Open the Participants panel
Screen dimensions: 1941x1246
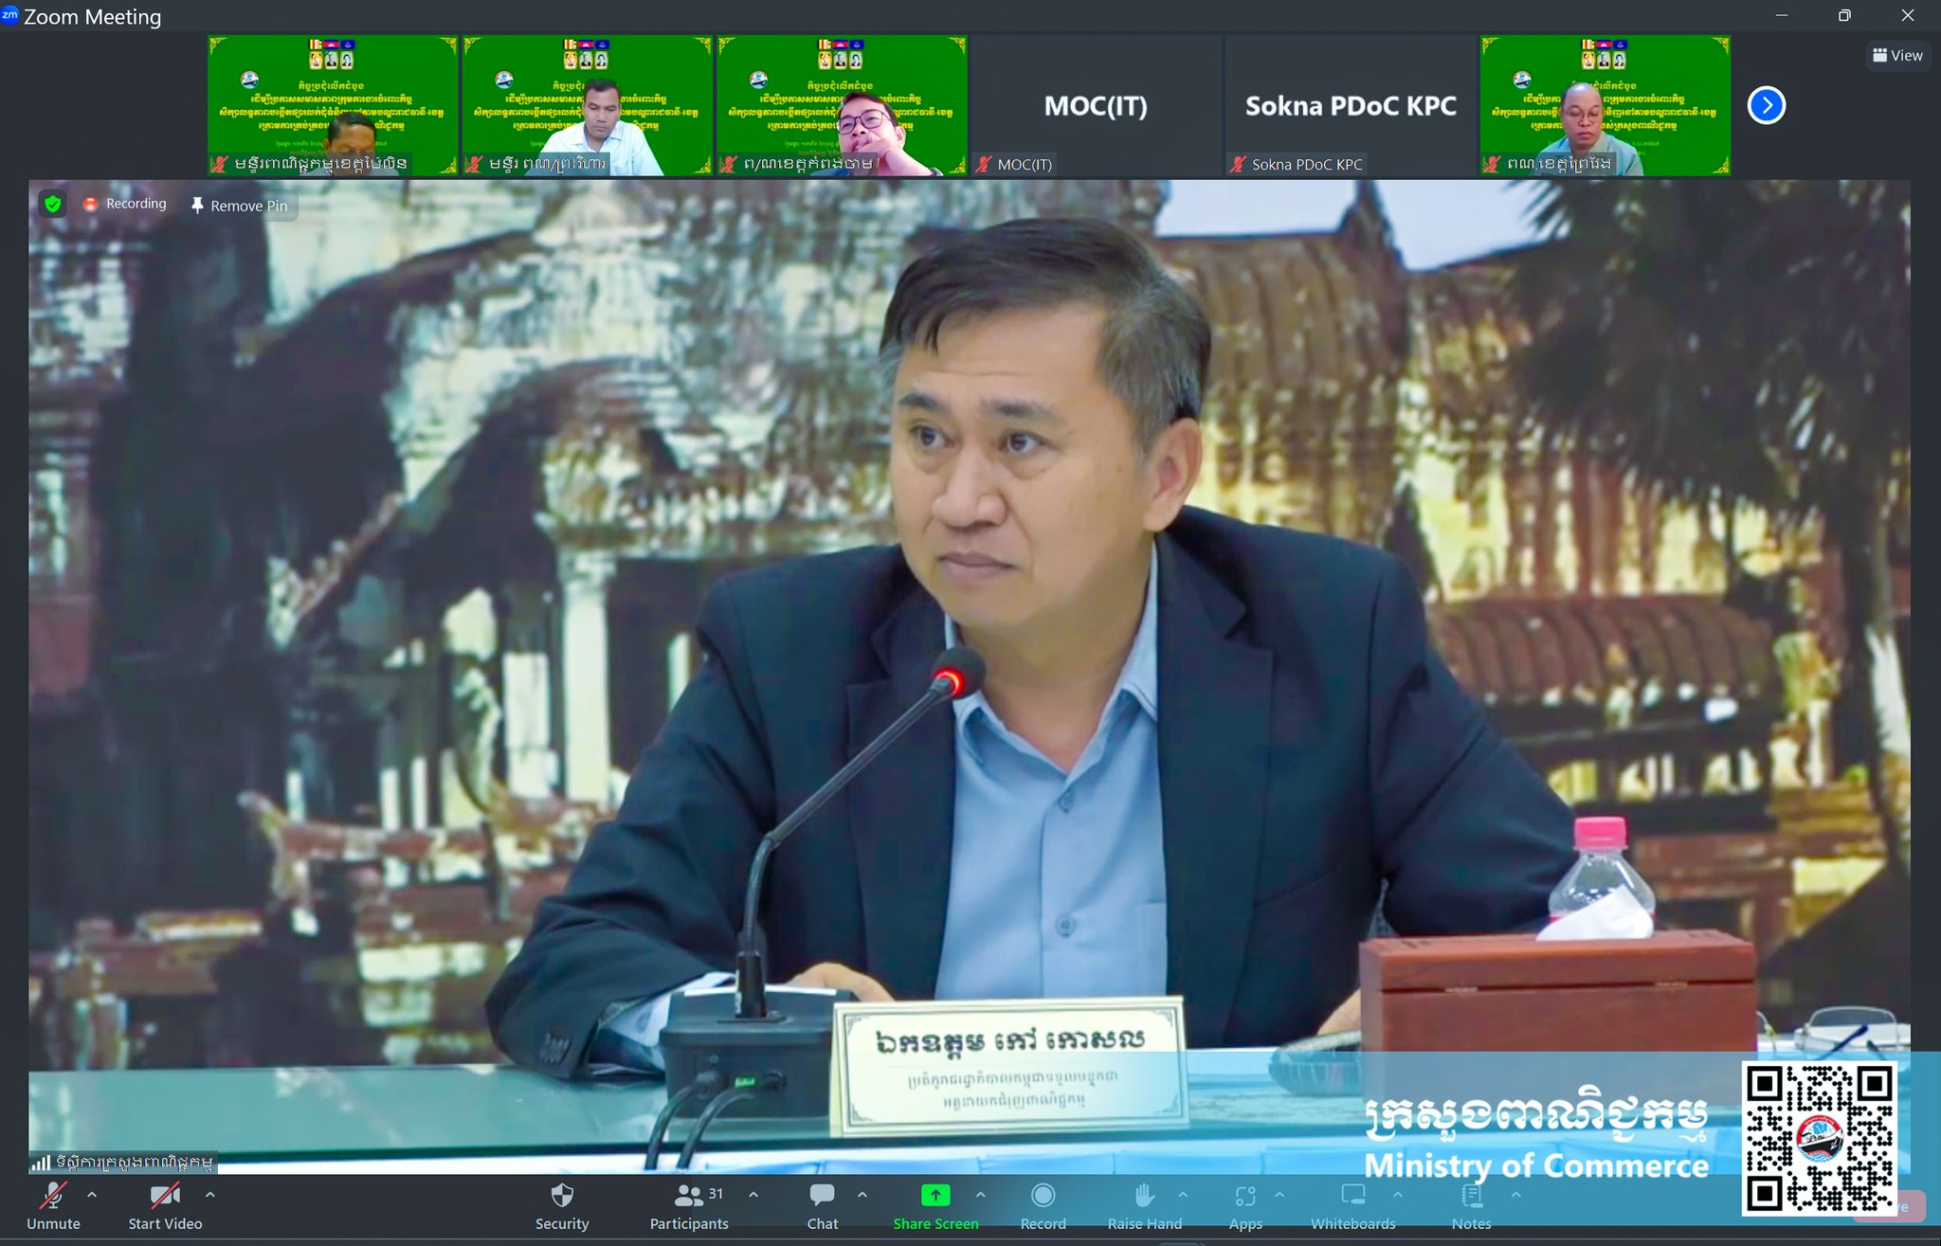click(x=689, y=1197)
